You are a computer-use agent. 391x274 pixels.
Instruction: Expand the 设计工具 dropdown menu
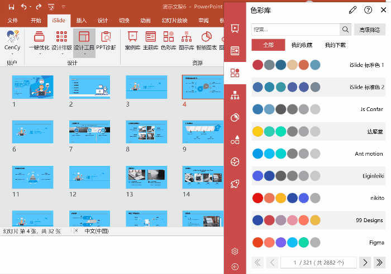(x=84, y=55)
